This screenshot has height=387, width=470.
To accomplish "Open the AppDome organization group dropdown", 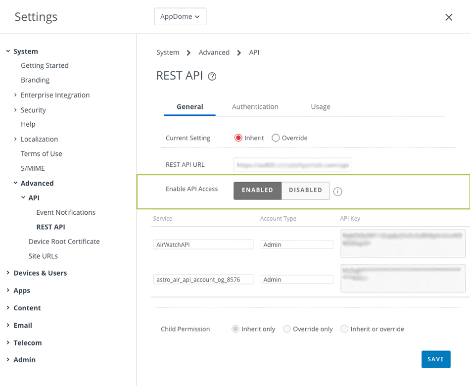I will pyautogui.click(x=180, y=16).
